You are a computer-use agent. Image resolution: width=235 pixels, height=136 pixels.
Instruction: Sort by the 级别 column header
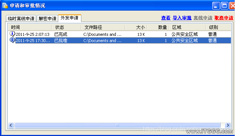pos(218,27)
